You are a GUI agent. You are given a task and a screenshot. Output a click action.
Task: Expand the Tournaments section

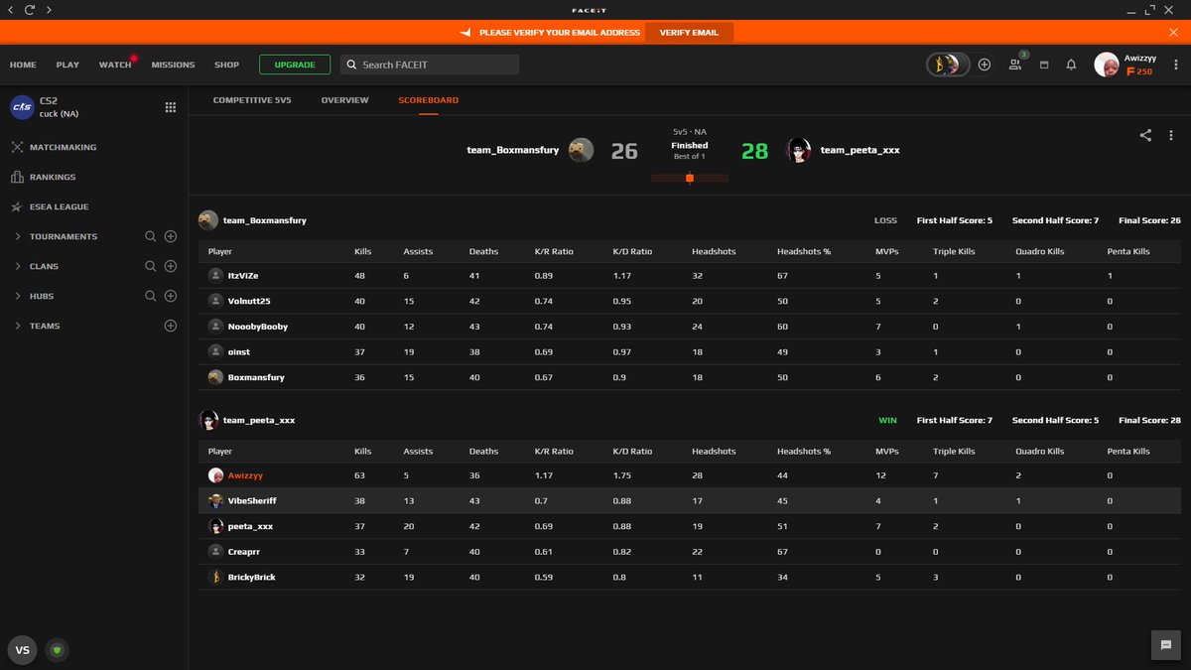pyautogui.click(x=18, y=236)
